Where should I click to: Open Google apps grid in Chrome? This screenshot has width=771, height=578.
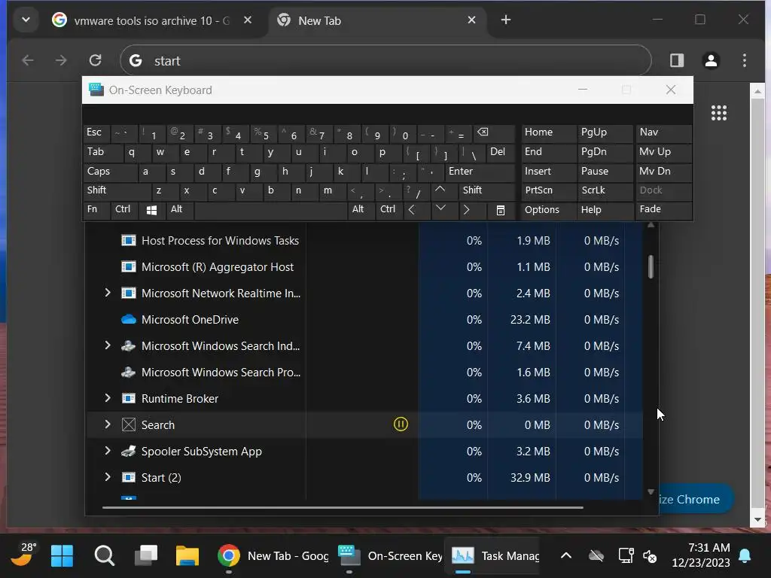719,113
